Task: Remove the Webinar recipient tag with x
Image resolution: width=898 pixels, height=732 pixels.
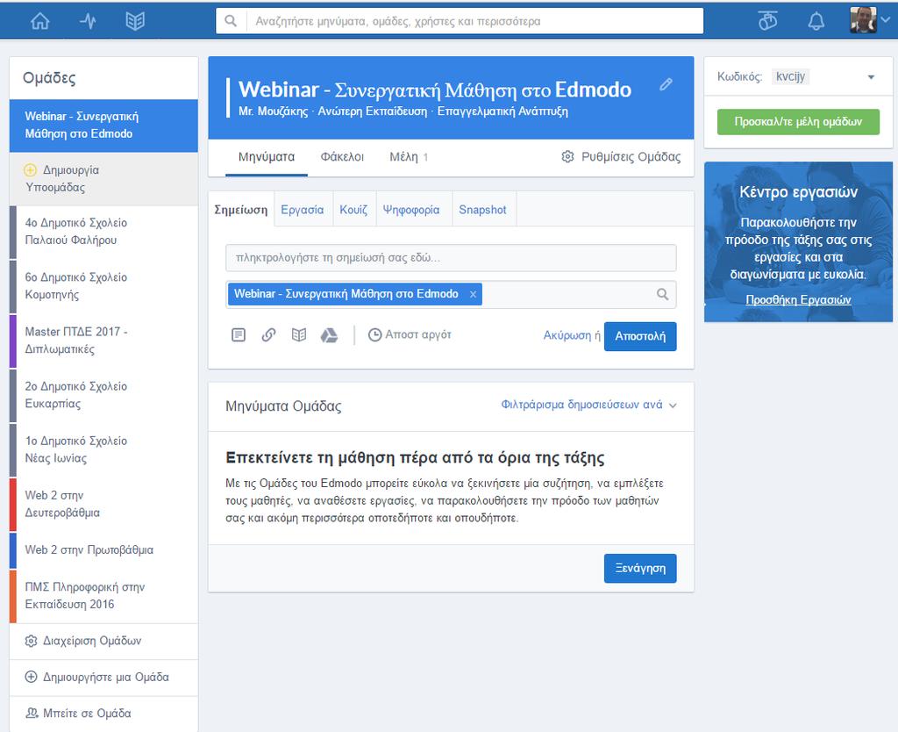Action: 473,294
